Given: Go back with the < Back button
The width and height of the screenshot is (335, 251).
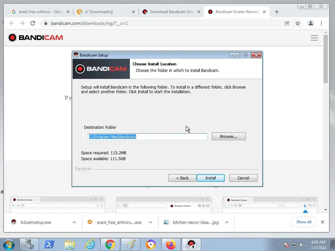Looking at the screenshot, I should pyautogui.click(x=182, y=178).
